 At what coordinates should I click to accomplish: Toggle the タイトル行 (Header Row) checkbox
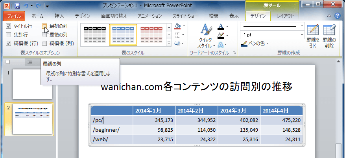coord(8,26)
